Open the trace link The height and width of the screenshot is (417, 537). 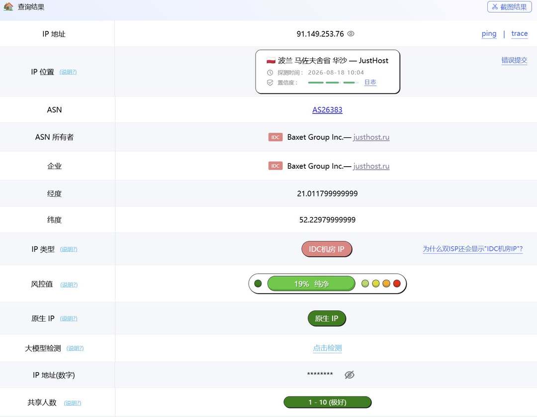point(519,33)
